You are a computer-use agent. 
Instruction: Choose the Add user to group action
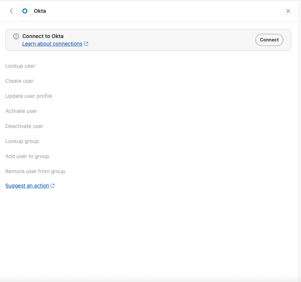tap(27, 156)
